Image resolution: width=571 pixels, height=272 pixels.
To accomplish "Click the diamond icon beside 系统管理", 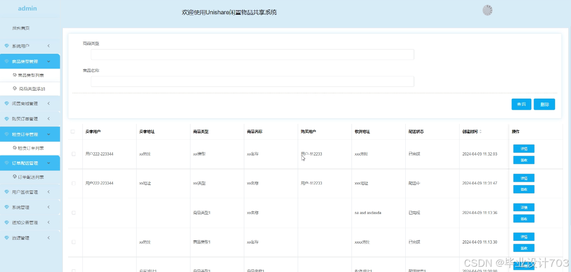I will [6, 207].
